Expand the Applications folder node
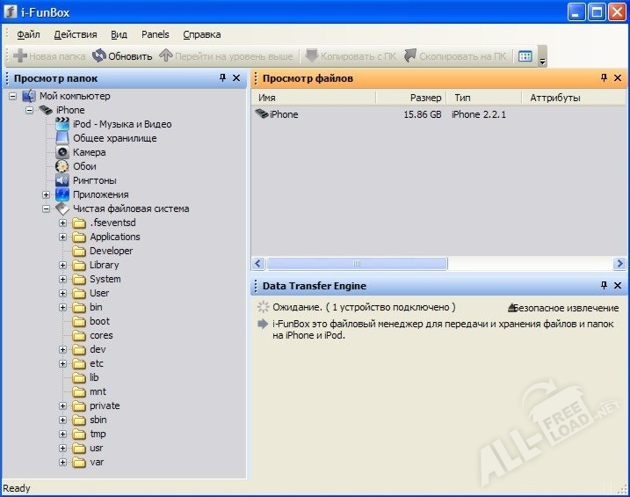Image resolution: width=630 pixels, height=497 pixels. click(63, 237)
